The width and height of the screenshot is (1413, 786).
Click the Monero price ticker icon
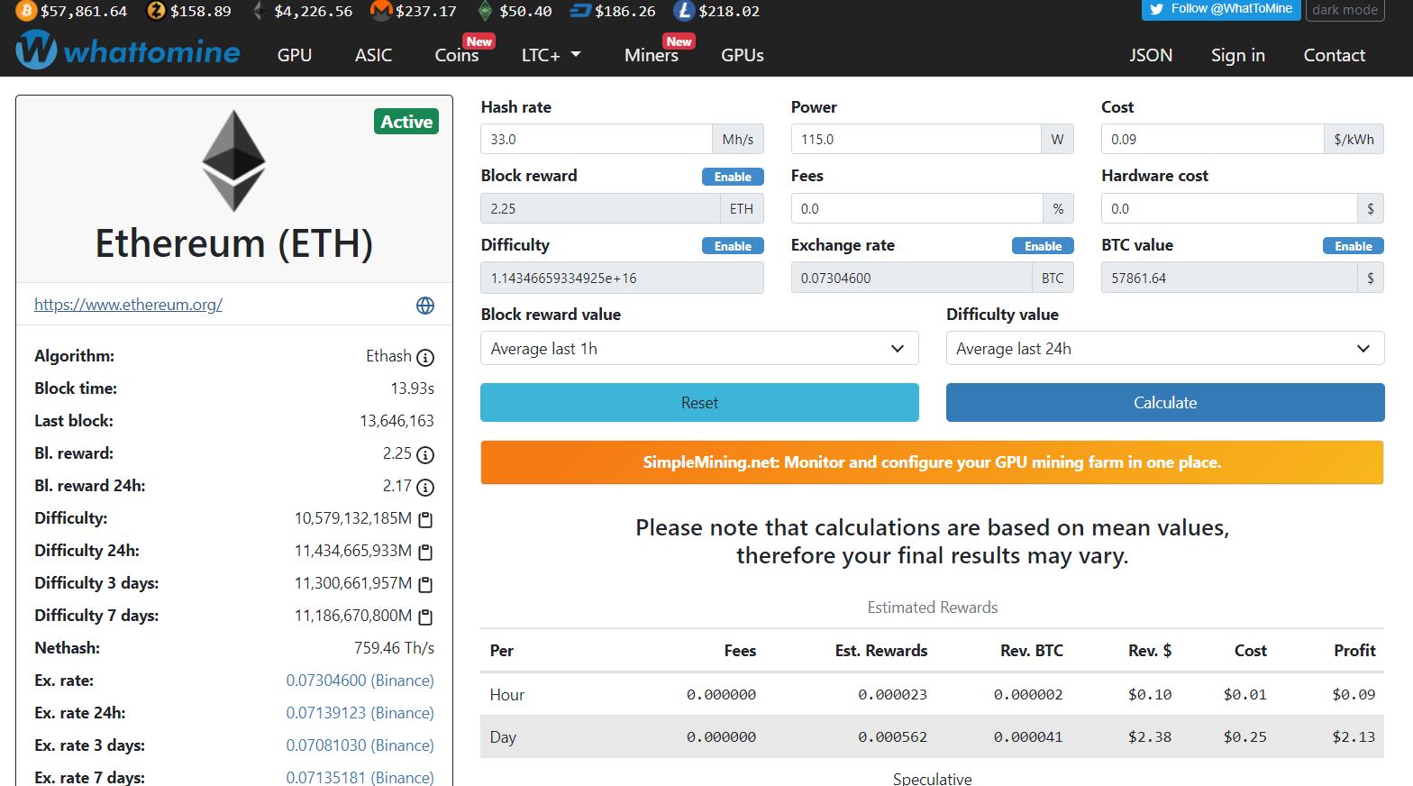point(382,11)
